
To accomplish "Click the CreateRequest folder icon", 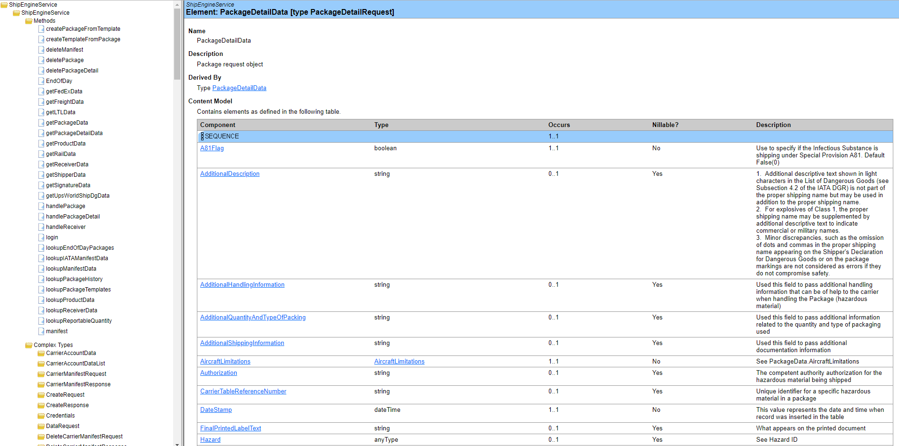I will coord(41,395).
